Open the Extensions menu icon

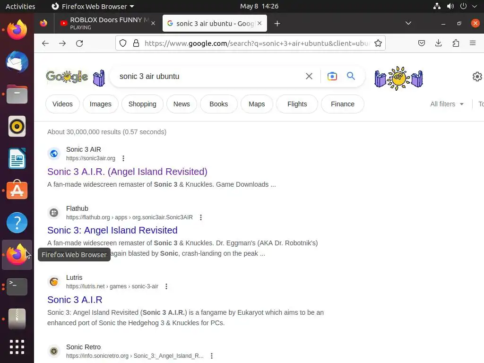456,43
